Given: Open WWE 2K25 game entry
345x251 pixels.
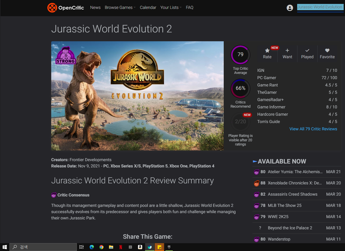Looking at the screenshot, I should pyautogui.click(x=297, y=217).
